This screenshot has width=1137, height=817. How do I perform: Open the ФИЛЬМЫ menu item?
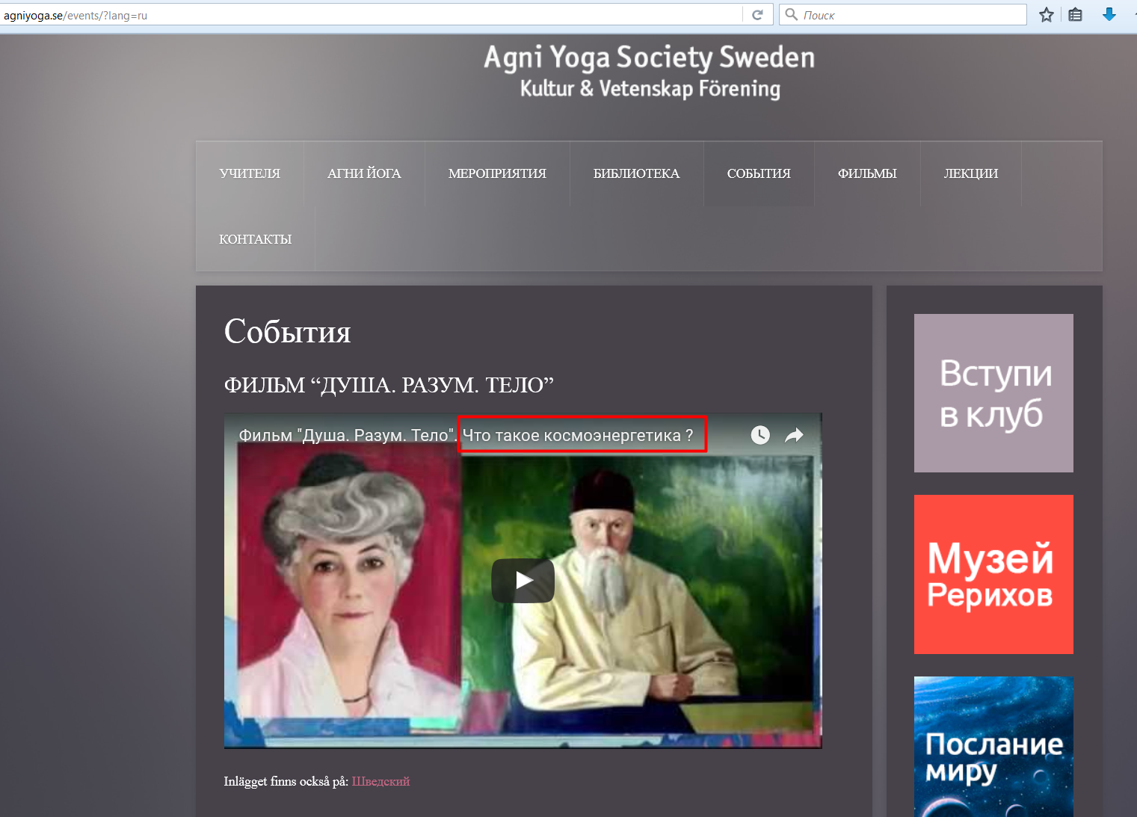coord(867,173)
